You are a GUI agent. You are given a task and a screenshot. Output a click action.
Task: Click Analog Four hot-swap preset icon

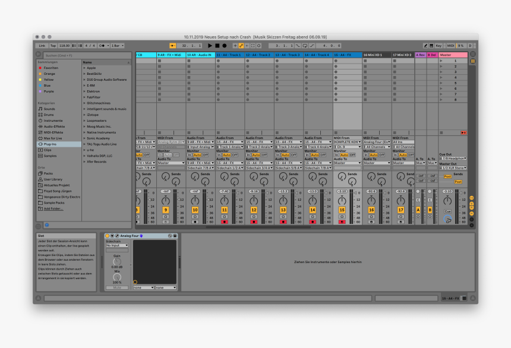pyautogui.click(x=170, y=236)
